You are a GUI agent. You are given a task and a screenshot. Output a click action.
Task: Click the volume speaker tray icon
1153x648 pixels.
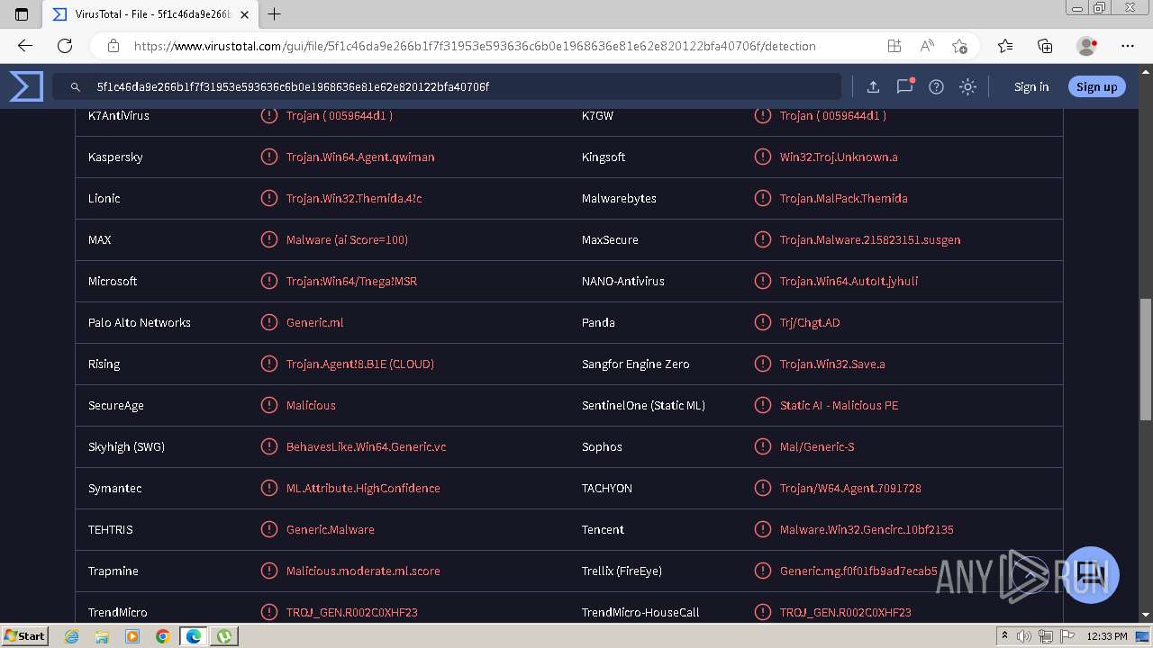point(1022,636)
